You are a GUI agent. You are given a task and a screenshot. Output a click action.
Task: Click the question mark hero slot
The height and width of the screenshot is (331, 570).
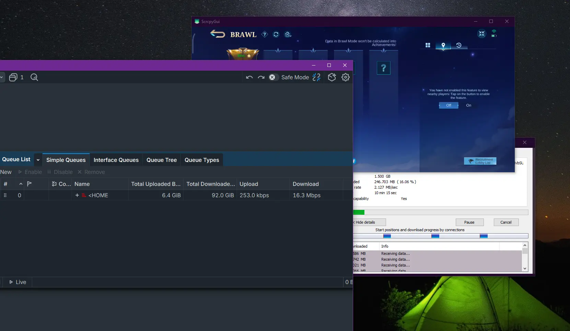(384, 68)
